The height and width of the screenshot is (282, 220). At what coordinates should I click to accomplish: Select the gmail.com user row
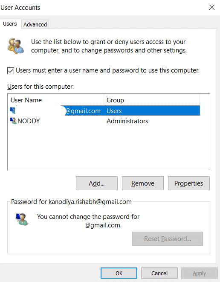coord(105,110)
